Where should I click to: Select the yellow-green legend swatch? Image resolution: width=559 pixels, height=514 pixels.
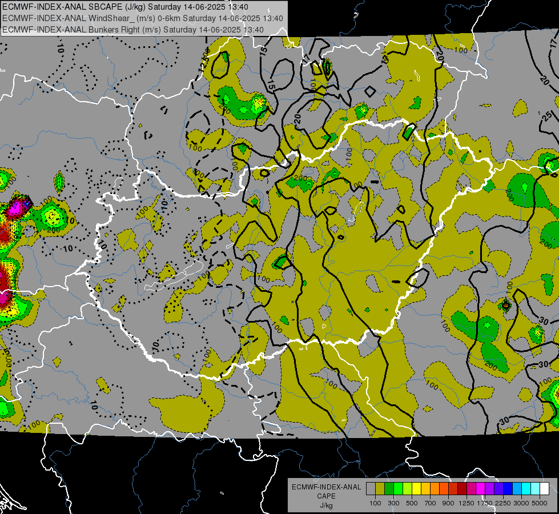point(407,488)
